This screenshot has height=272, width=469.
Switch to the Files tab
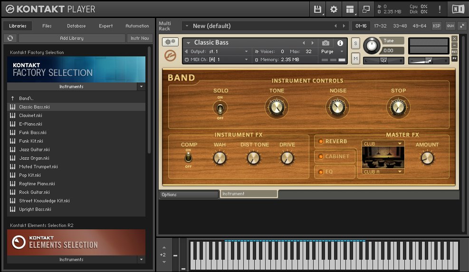(47, 26)
